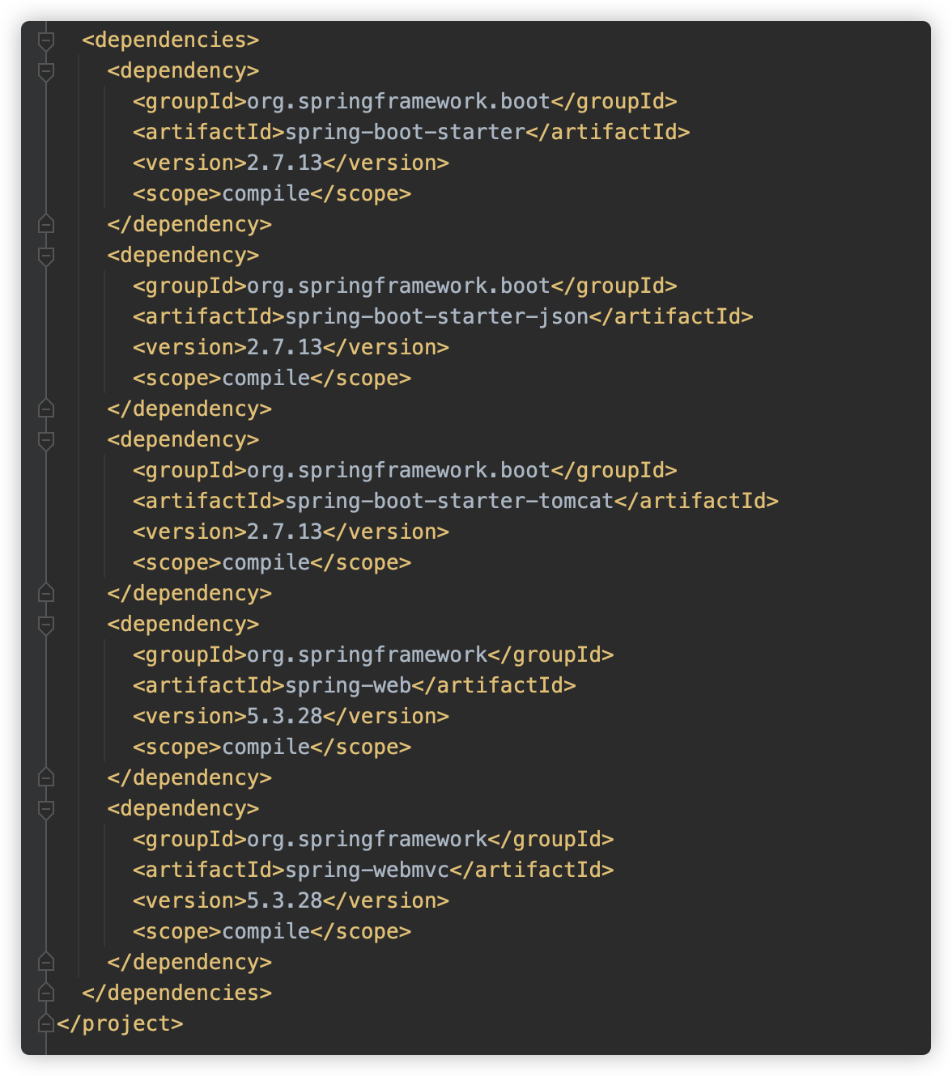952x1076 pixels.
Task: Click org.springframework groupId of spring-web dependency
Action: pos(368,654)
